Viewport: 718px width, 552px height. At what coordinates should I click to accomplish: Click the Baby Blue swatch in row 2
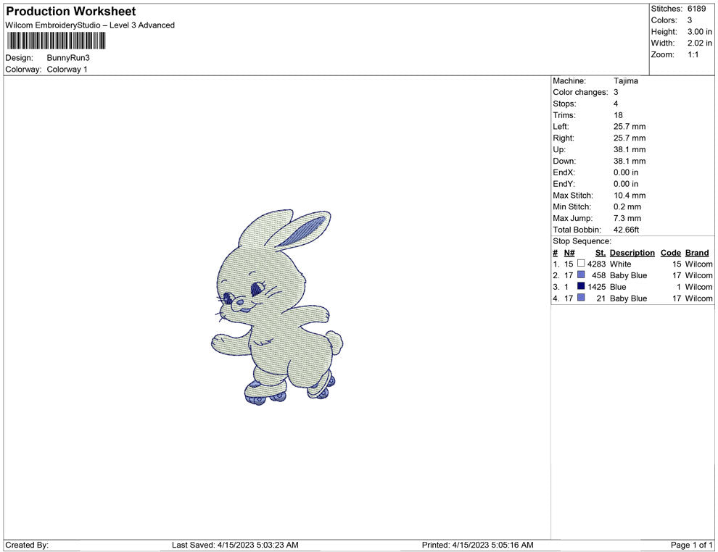[x=581, y=275]
